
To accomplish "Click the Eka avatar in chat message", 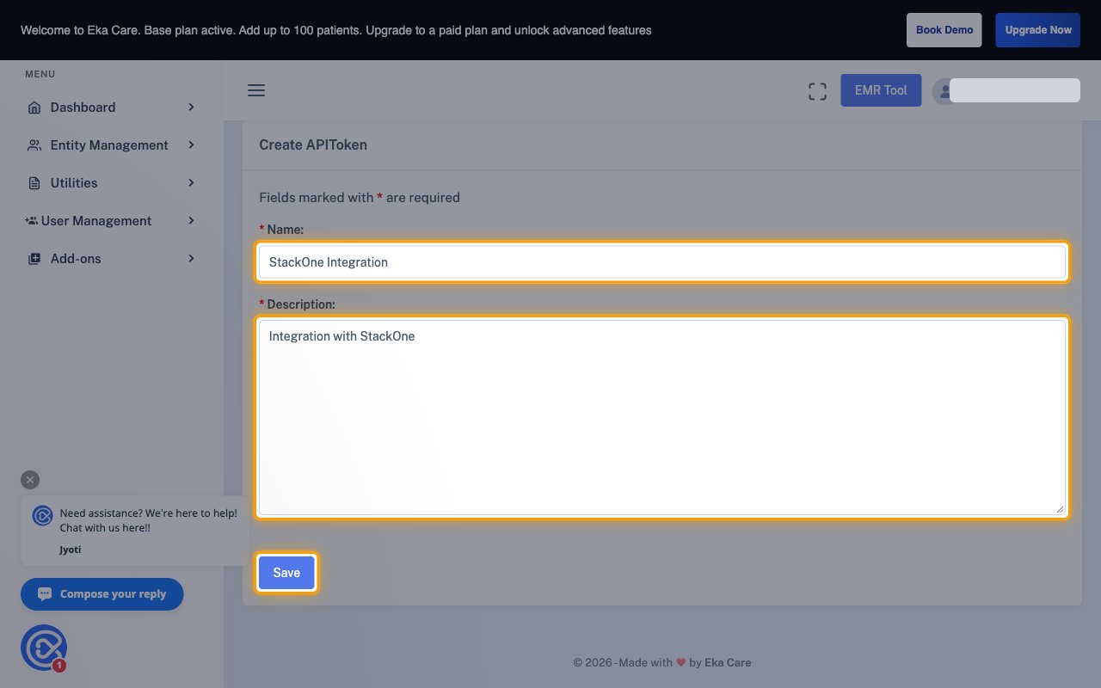I will (x=42, y=515).
